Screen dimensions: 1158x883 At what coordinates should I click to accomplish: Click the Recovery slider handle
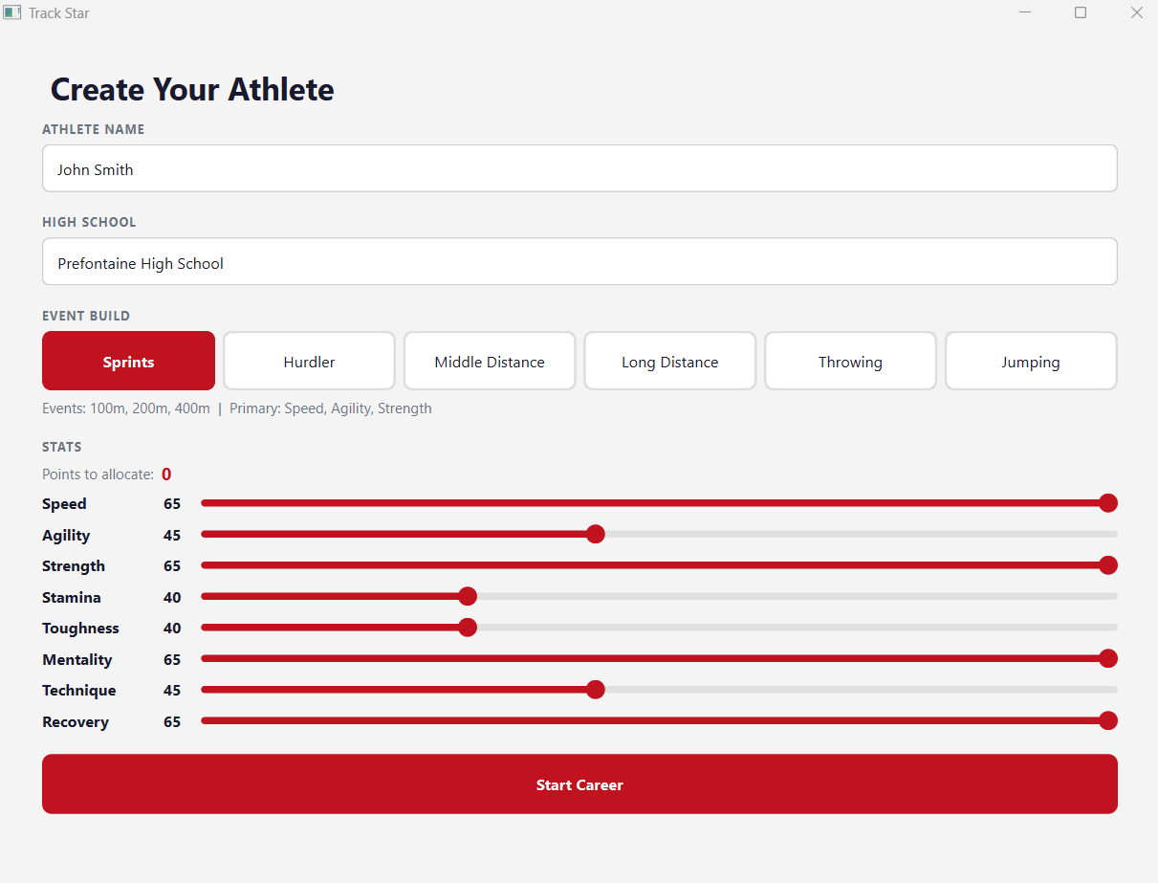point(1107,720)
